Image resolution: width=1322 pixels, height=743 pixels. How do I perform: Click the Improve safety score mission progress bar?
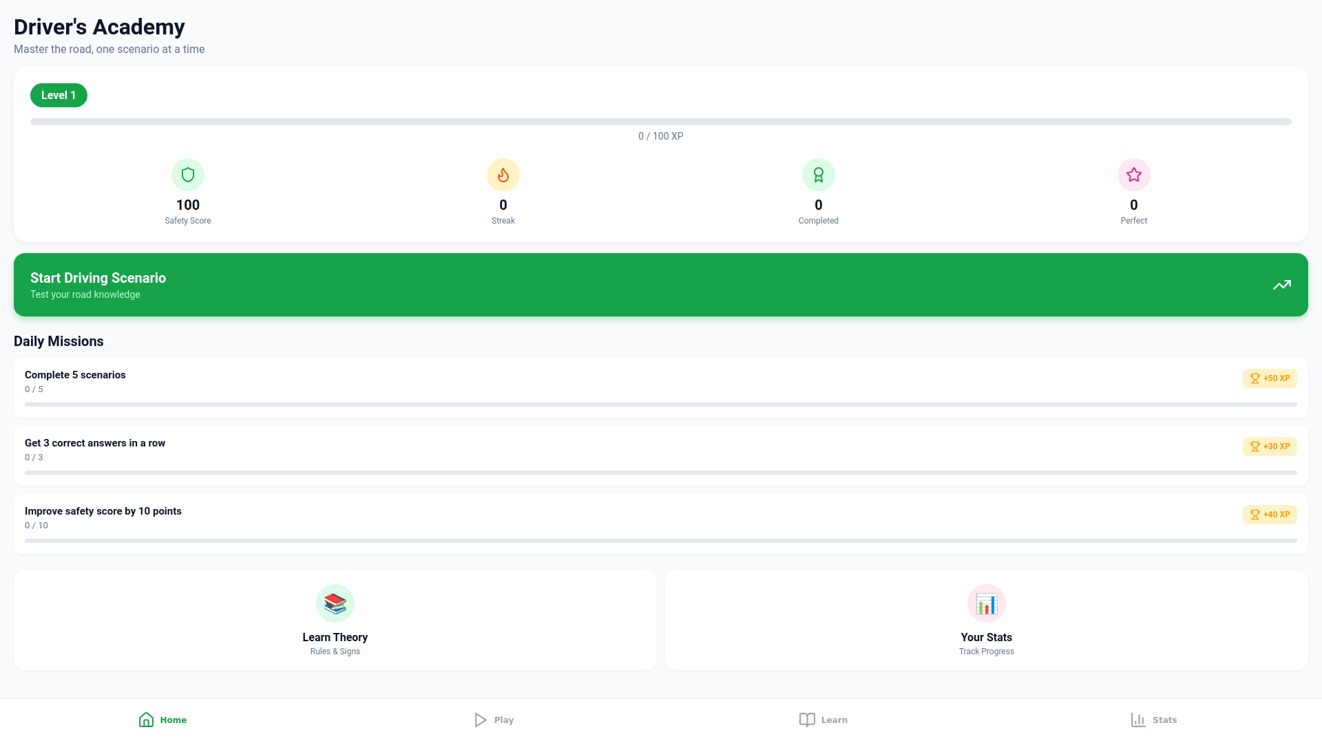click(661, 541)
